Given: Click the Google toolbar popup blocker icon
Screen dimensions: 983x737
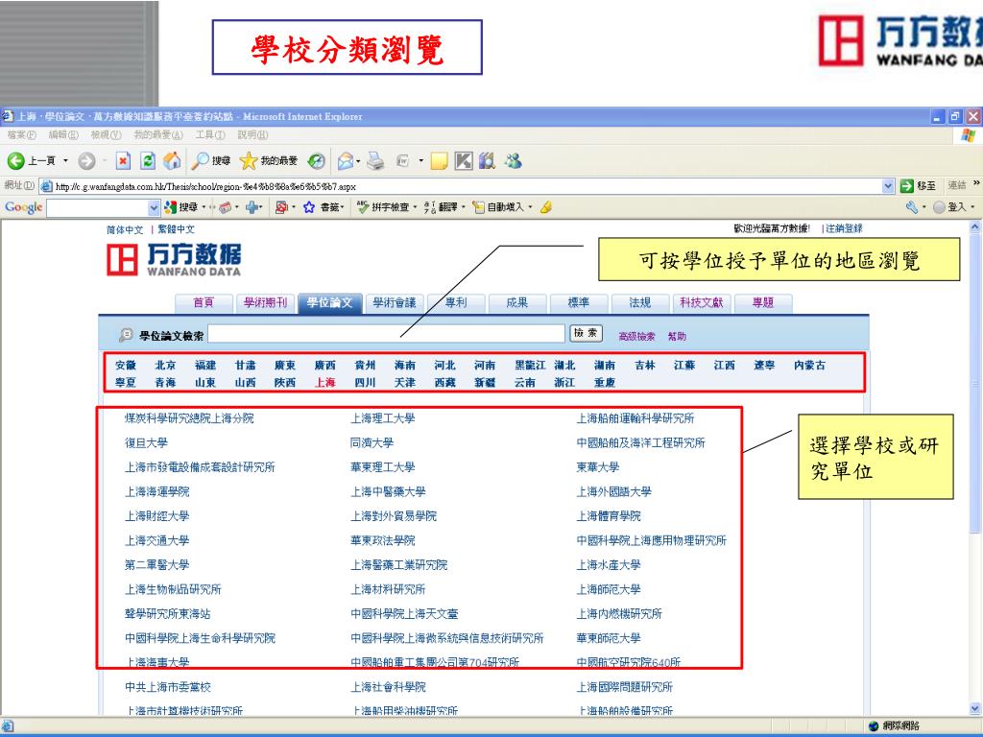Looking at the screenshot, I should (281, 207).
